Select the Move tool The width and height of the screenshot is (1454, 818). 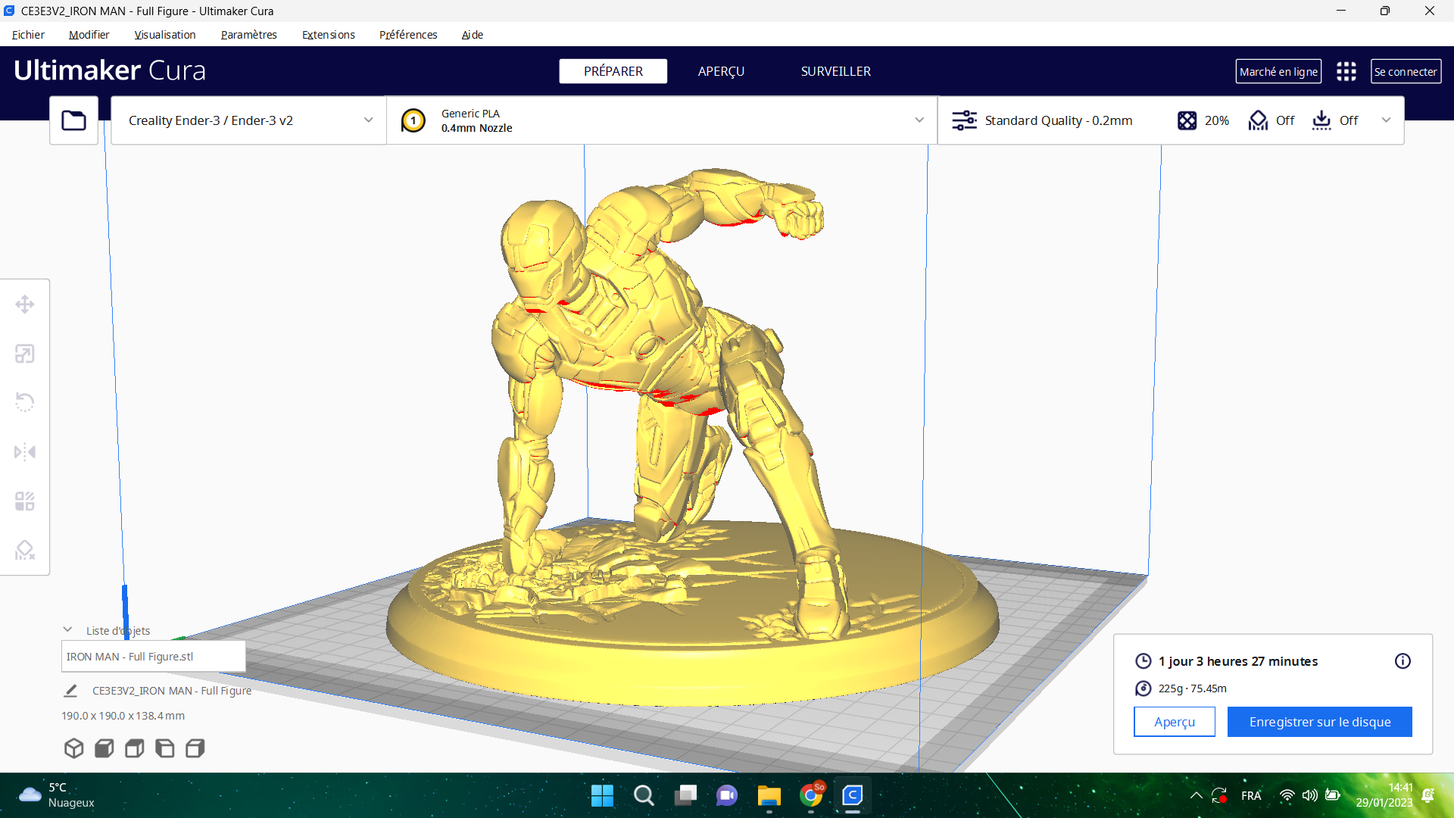pos(25,304)
